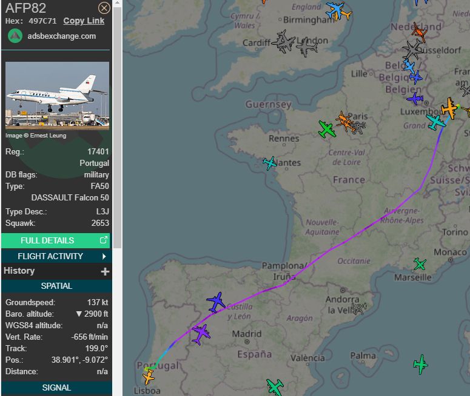Select the orange aircraft near Lisboa

[x=149, y=378]
